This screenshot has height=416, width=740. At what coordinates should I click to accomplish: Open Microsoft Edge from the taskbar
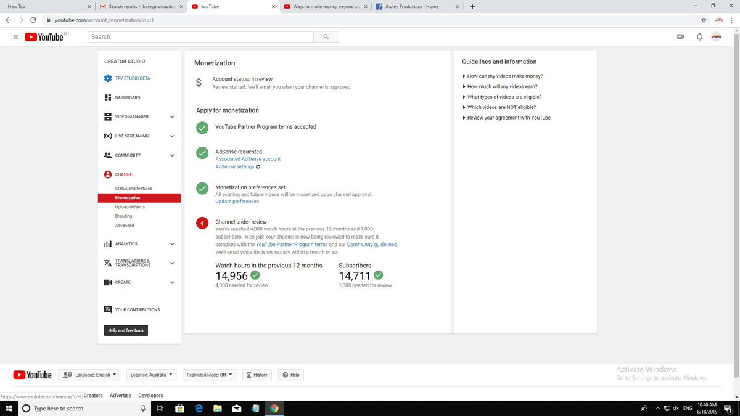[199, 408]
